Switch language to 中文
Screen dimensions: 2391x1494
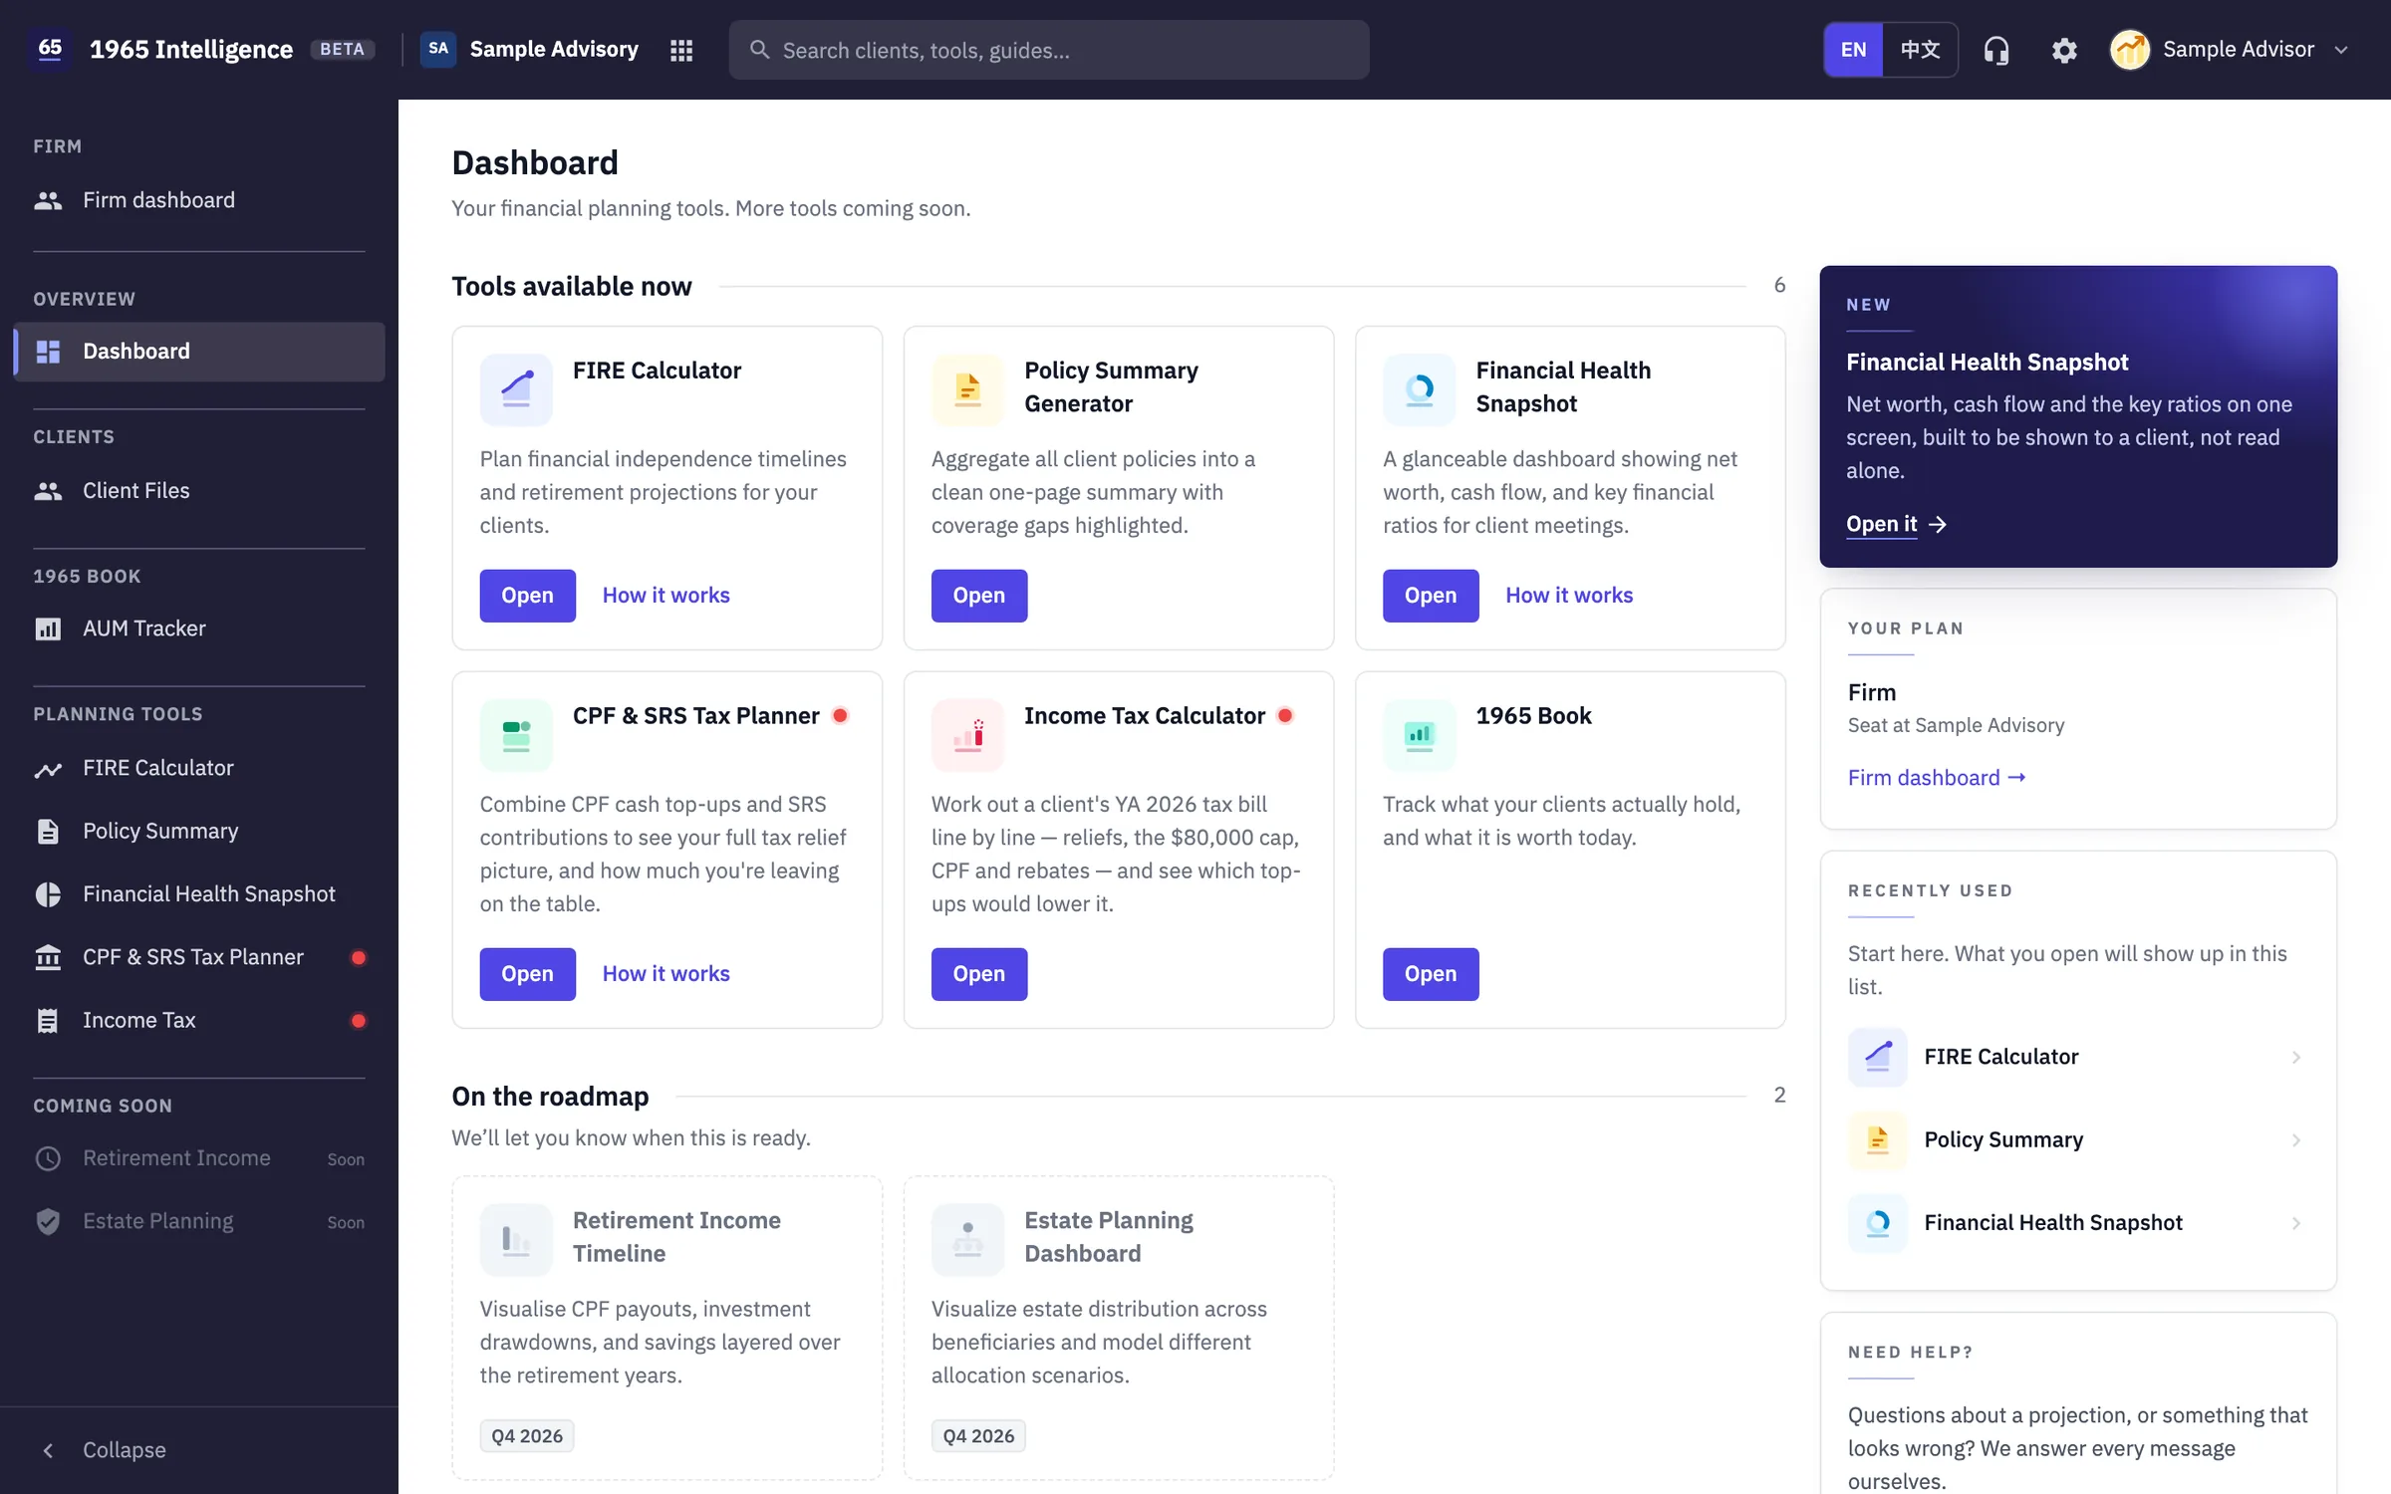coord(1920,50)
